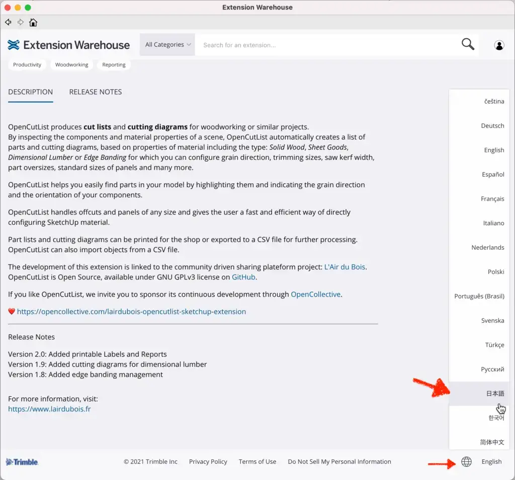Choose Français from language menu
This screenshot has height=480, width=515.
[x=479, y=199]
